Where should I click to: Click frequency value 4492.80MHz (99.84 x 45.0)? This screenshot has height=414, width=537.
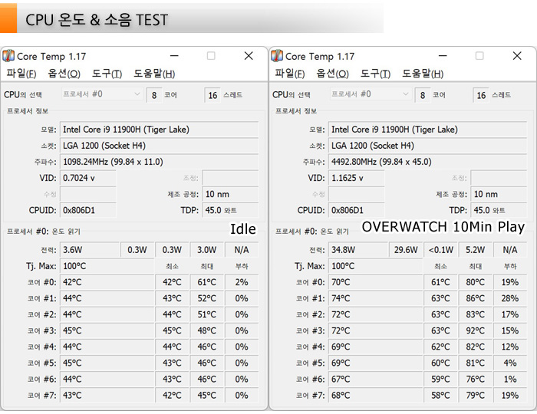coord(428,162)
